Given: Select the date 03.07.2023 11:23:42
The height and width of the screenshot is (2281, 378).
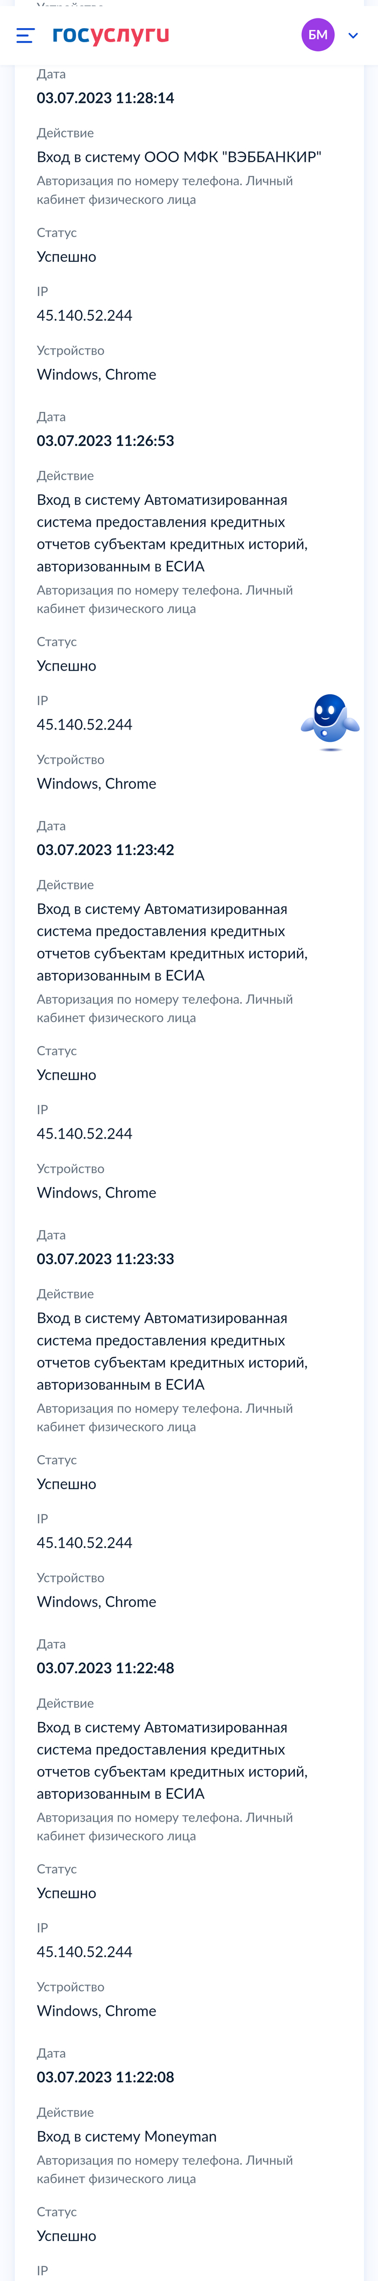Looking at the screenshot, I should 105,850.
